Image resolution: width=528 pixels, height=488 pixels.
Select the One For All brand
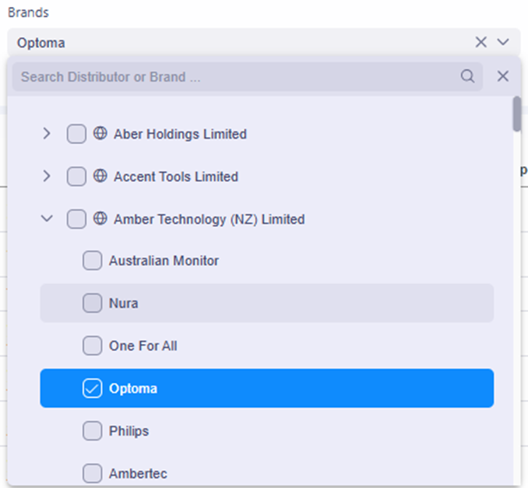tap(143, 346)
